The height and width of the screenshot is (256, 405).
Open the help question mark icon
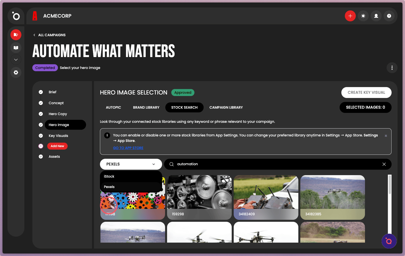point(389,16)
